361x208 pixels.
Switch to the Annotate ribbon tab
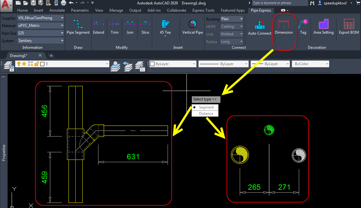coord(57,10)
